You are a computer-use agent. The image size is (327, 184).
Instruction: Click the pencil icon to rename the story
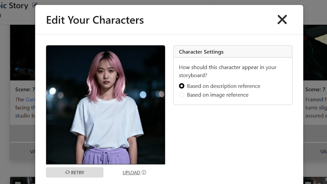35,5
